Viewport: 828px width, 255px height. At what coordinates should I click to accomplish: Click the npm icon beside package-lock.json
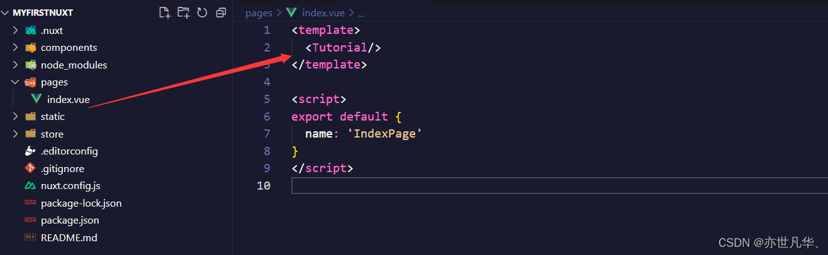click(30, 203)
